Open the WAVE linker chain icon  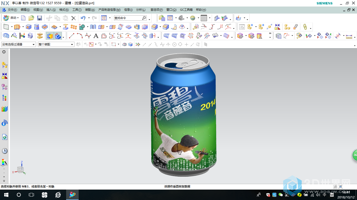[x=305, y=27]
